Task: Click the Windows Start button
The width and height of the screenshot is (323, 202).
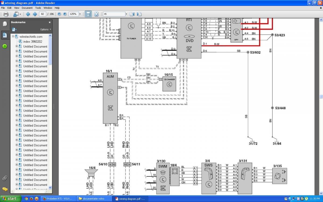Action: 10,199
